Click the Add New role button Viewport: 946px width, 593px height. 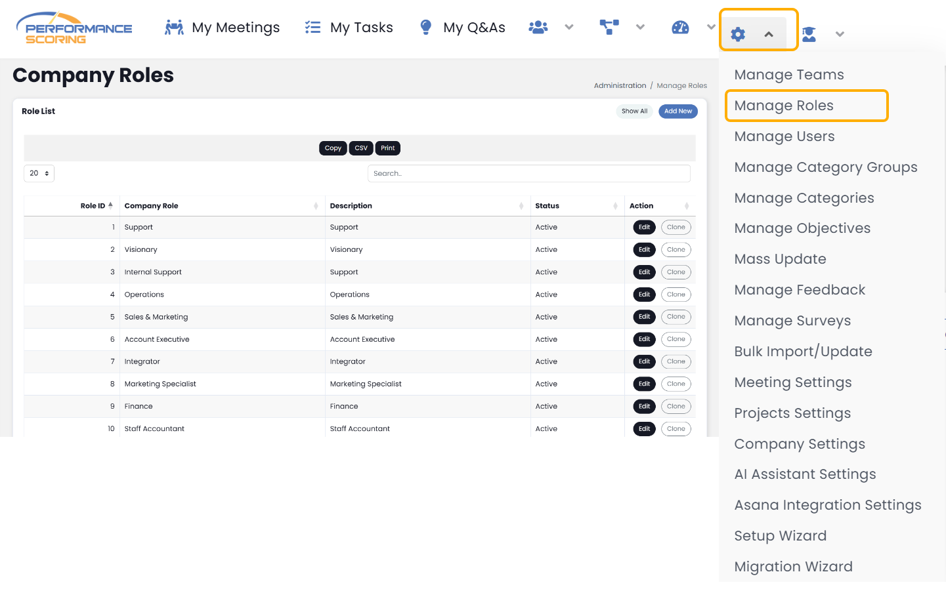point(677,112)
